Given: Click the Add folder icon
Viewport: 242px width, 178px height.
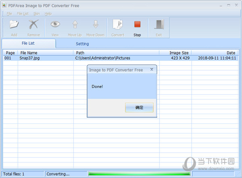Looking at the screenshot, I should click(x=14, y=24).
